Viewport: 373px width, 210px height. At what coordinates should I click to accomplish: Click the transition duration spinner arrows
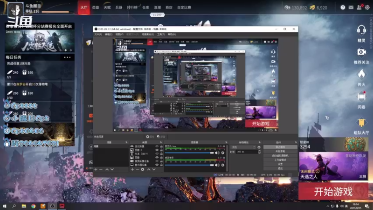point(259,152)
